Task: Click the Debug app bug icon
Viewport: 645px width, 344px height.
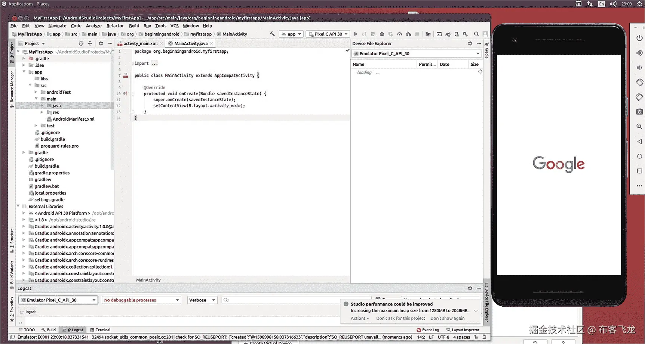Action: [x=382, y=34]
